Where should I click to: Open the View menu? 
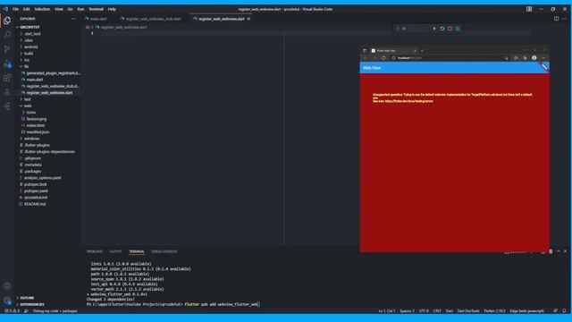(x=59, y=9)
